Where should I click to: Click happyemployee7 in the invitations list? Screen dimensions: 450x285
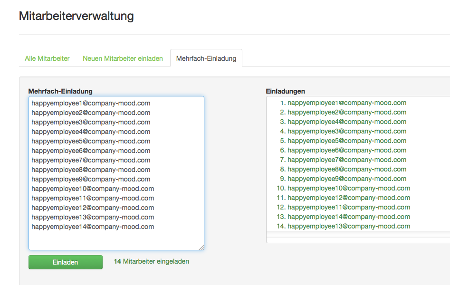[x=347, y=160]
